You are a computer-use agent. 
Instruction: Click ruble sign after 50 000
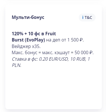[x=91, y=53]
